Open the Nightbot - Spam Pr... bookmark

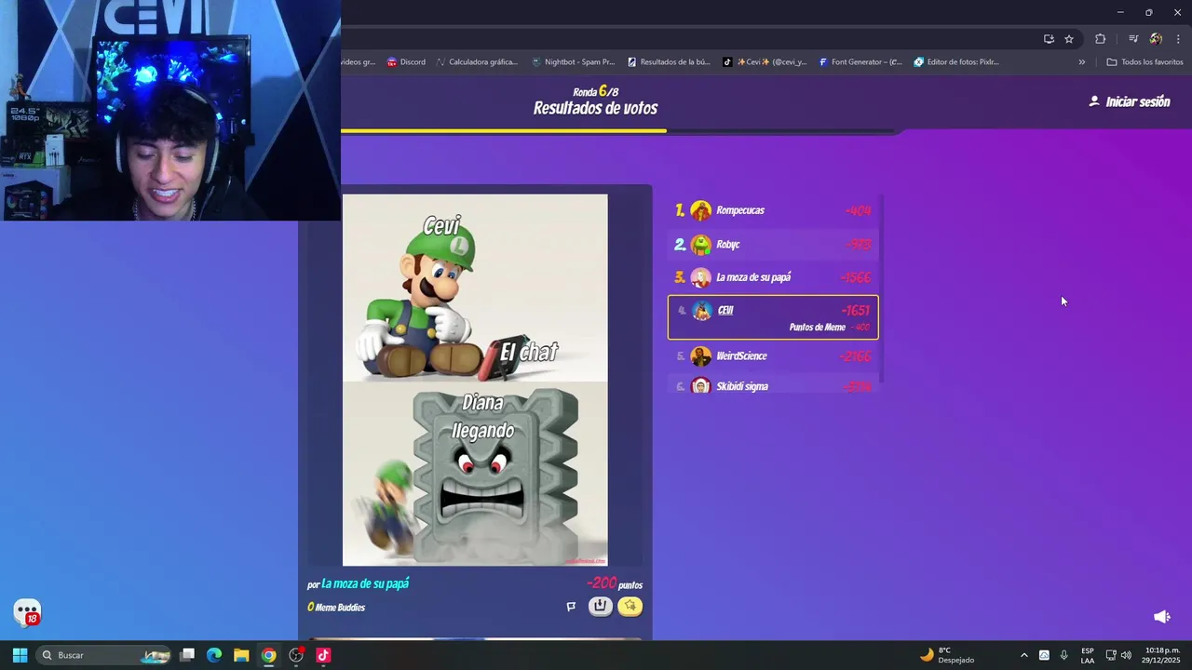point(573,62)
